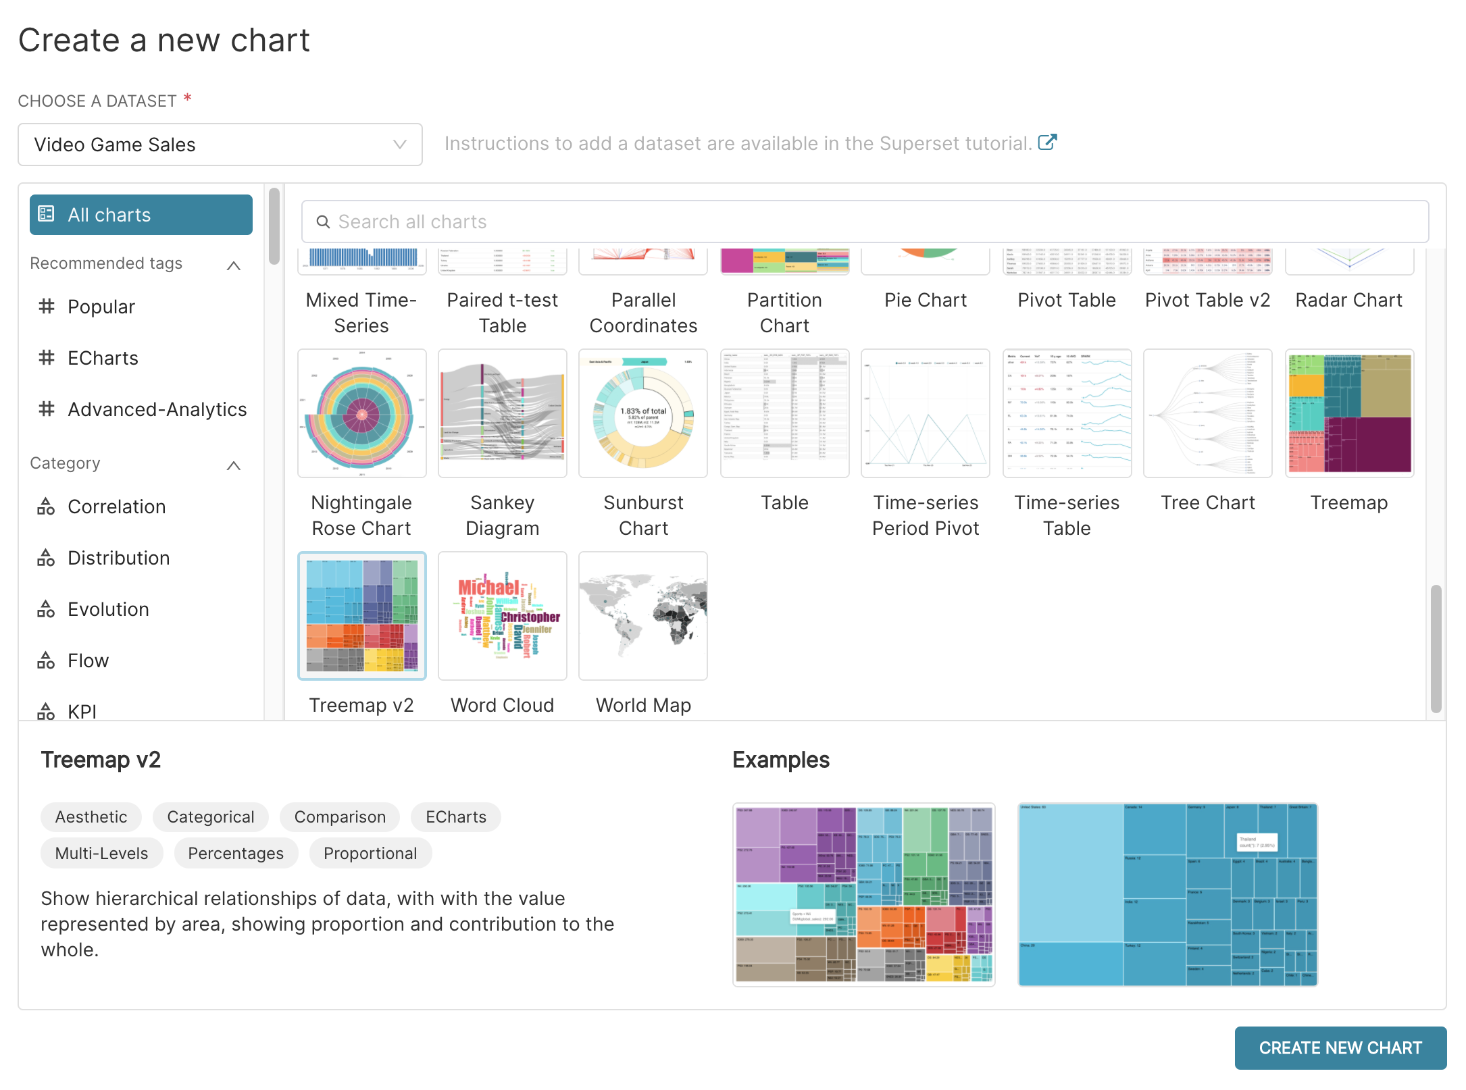Click the hash icon next to Popular
Viewport: 1466px width, 1090px height.
click(x=46, y=307)
